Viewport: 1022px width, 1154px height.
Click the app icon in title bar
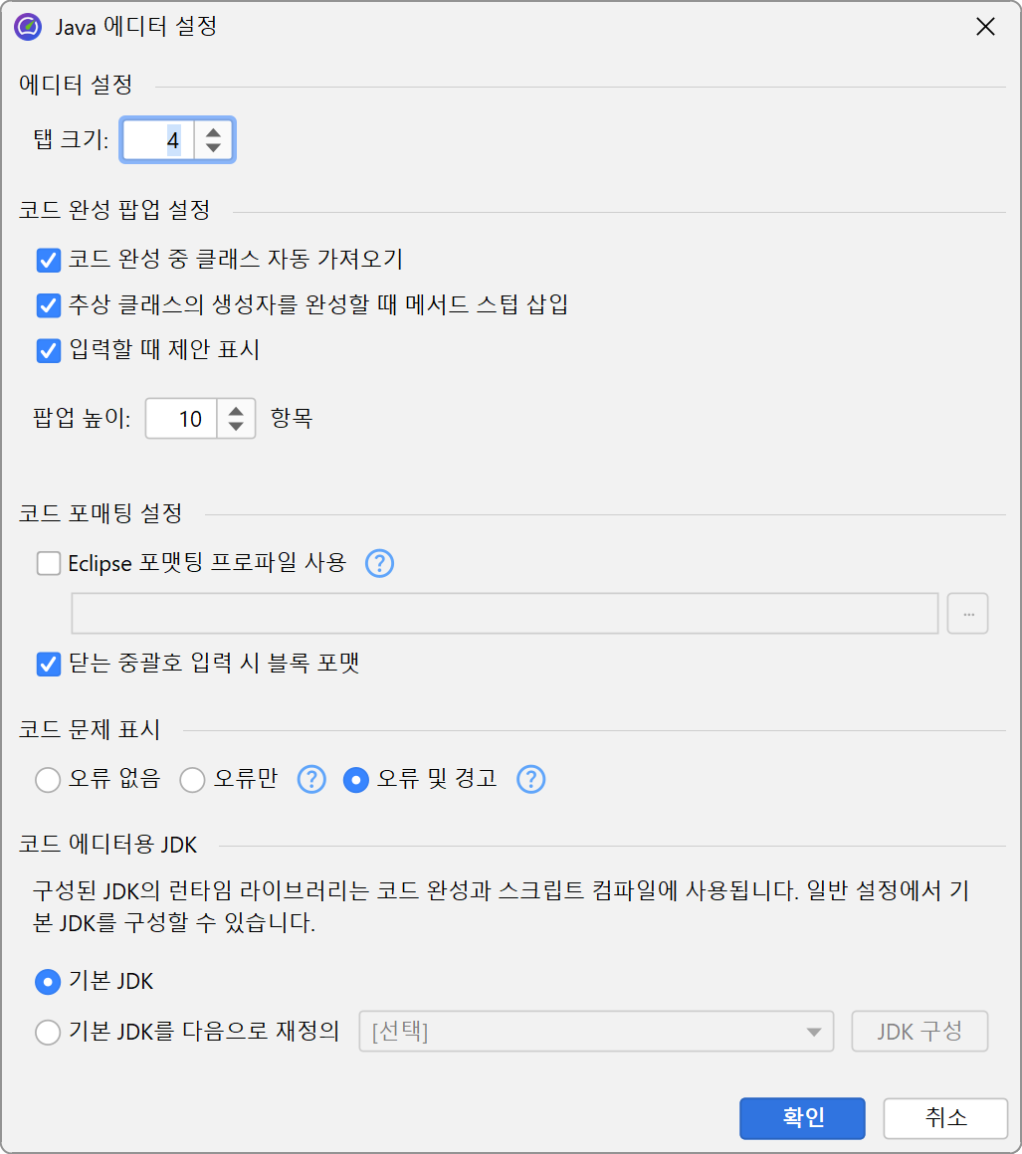pos(28,27)
